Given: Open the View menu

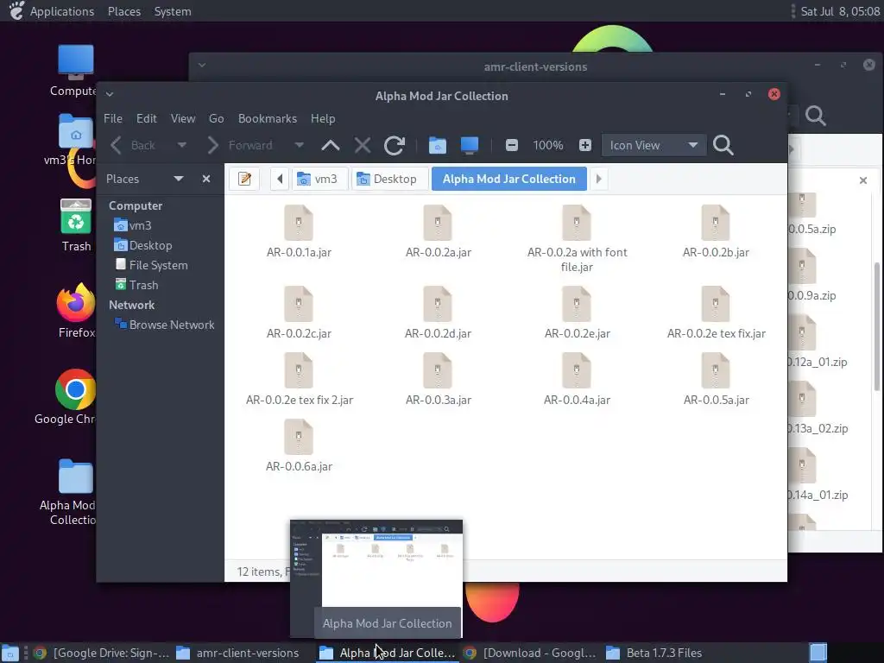Looking at the screenshot, I should click(183, 118).
